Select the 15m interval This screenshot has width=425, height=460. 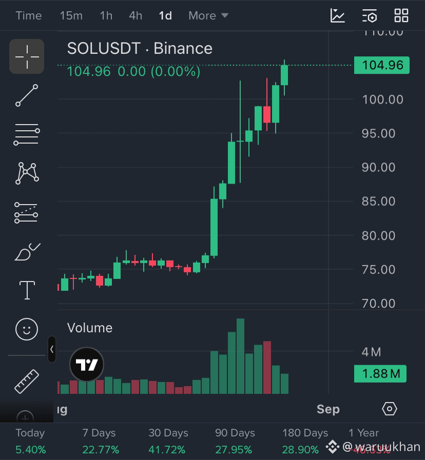click(71, 15)
